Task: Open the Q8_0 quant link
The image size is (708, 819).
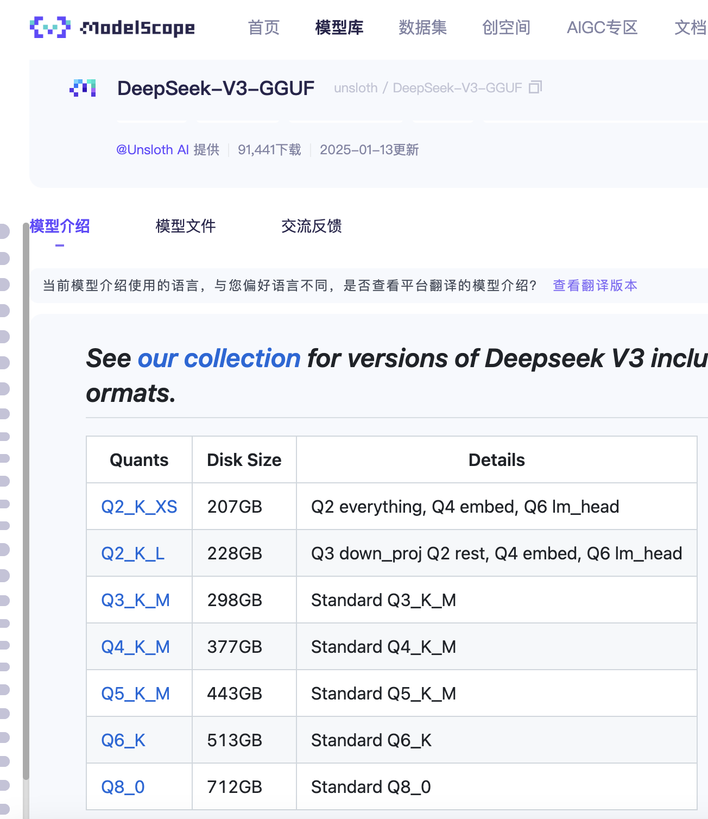Action: [122, 787]
